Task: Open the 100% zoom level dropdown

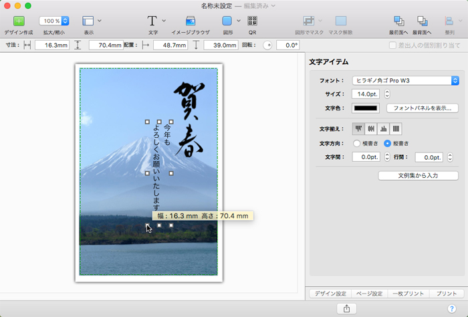Action: coord(54,21)
